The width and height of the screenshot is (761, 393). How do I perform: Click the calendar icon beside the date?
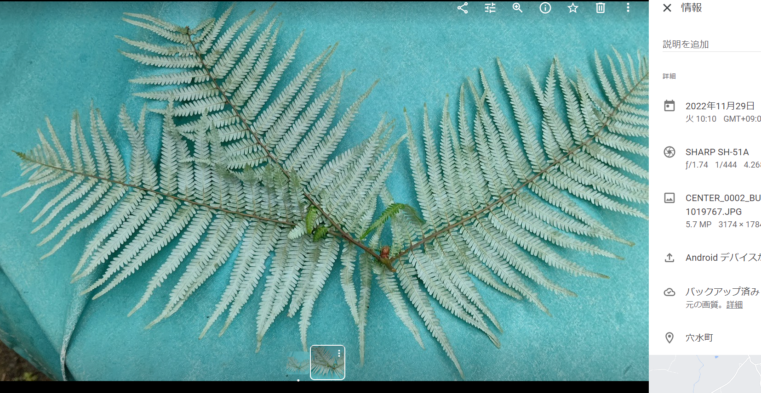point(669,106)
